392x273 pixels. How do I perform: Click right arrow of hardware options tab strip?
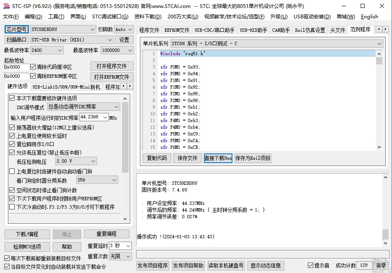130,86
